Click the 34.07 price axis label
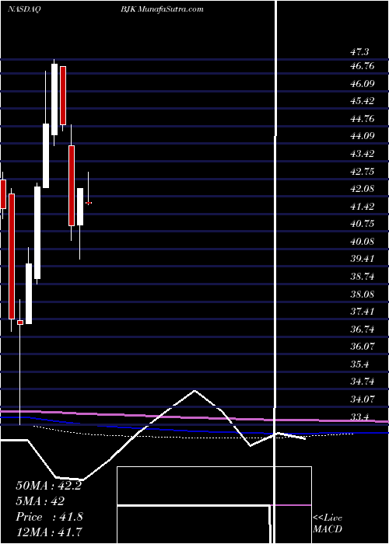 [362, 399]
